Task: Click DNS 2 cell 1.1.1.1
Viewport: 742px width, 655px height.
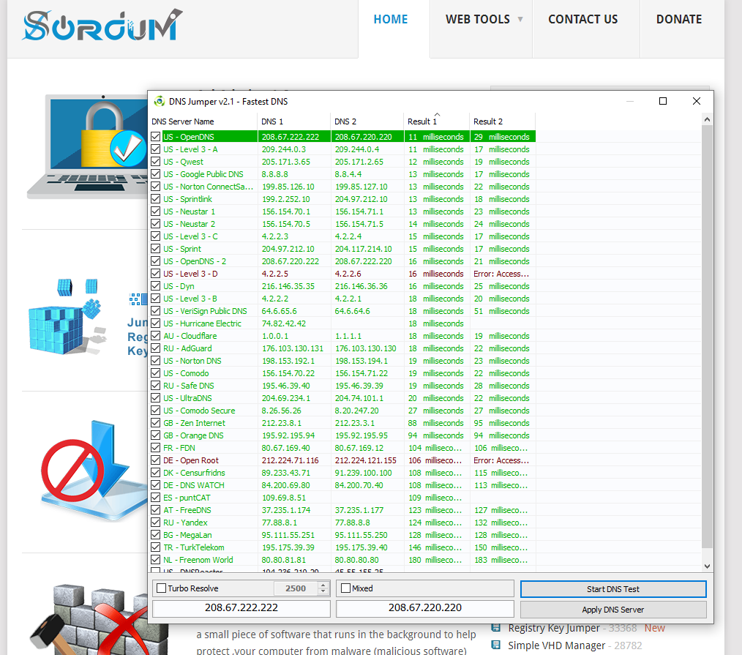Action: tap(348, 336)
